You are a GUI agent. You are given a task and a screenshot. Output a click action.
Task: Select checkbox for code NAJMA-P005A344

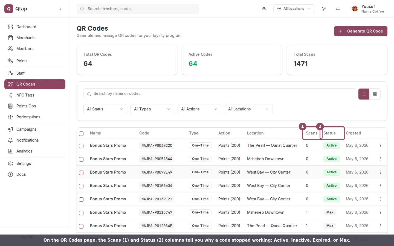click(81, 159)
